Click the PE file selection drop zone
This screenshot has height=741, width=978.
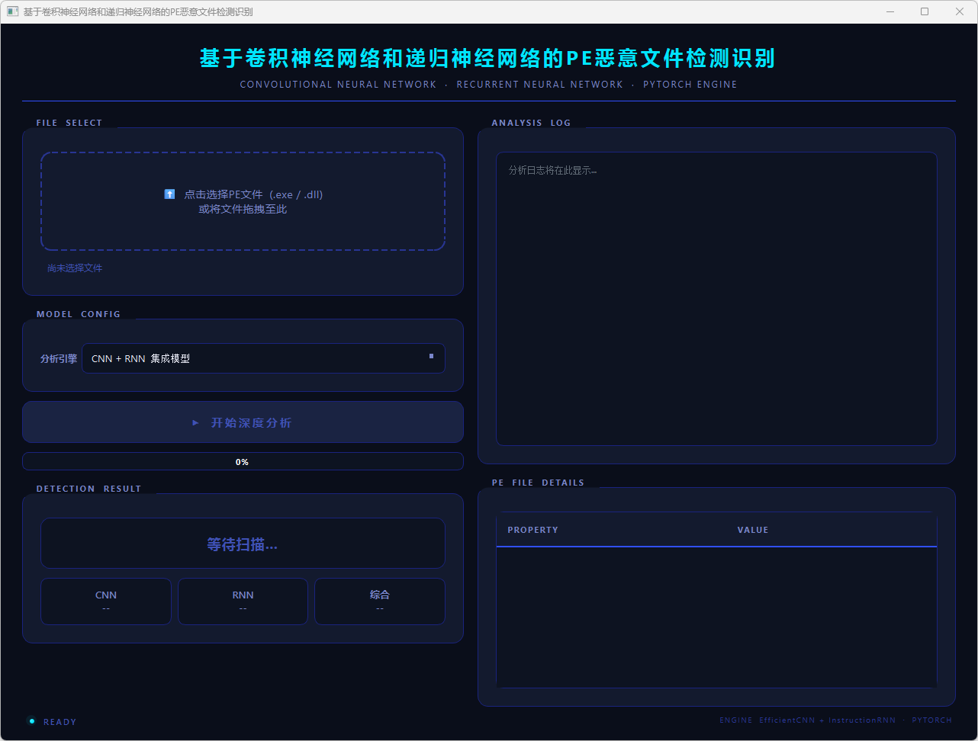(x=243, y=201)
